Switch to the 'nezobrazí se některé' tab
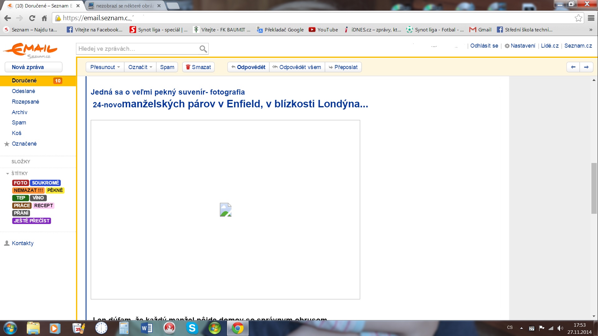This screenshot has height=336, width=598. tap(125, 6)
